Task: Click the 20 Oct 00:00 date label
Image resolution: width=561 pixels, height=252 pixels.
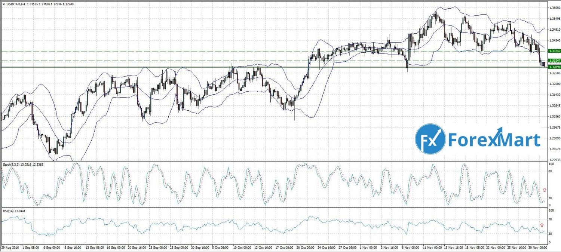Action: (304, 247)
